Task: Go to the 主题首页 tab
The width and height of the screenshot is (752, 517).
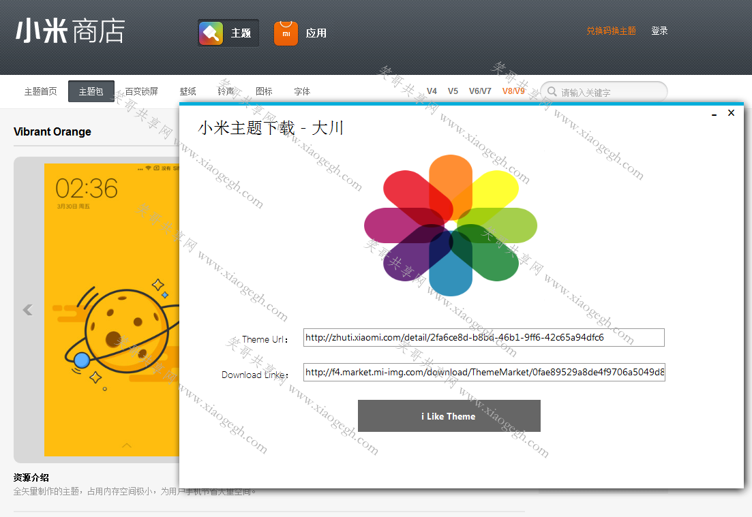Action: (41, 91)
